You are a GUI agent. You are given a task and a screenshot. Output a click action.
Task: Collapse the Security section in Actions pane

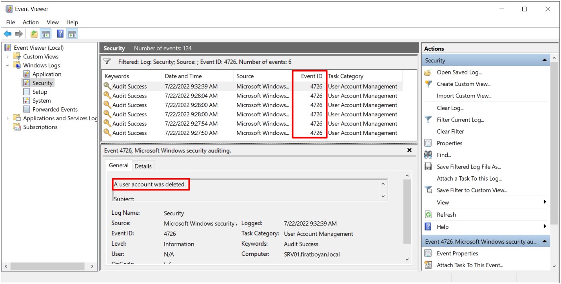pos(545,60)
